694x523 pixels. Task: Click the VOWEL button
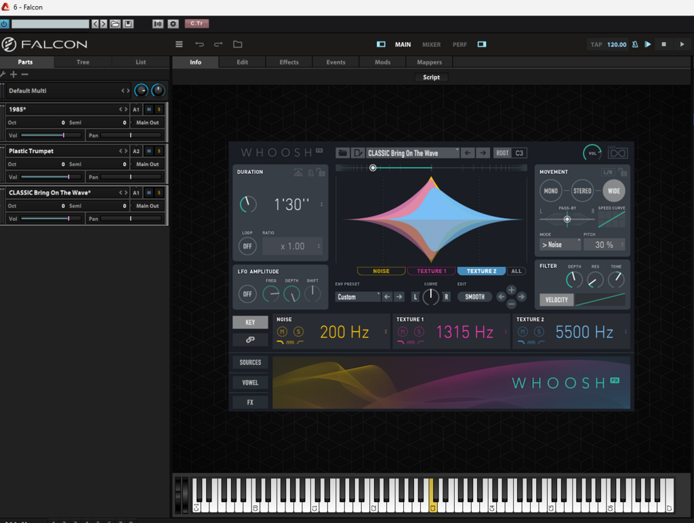250,383
